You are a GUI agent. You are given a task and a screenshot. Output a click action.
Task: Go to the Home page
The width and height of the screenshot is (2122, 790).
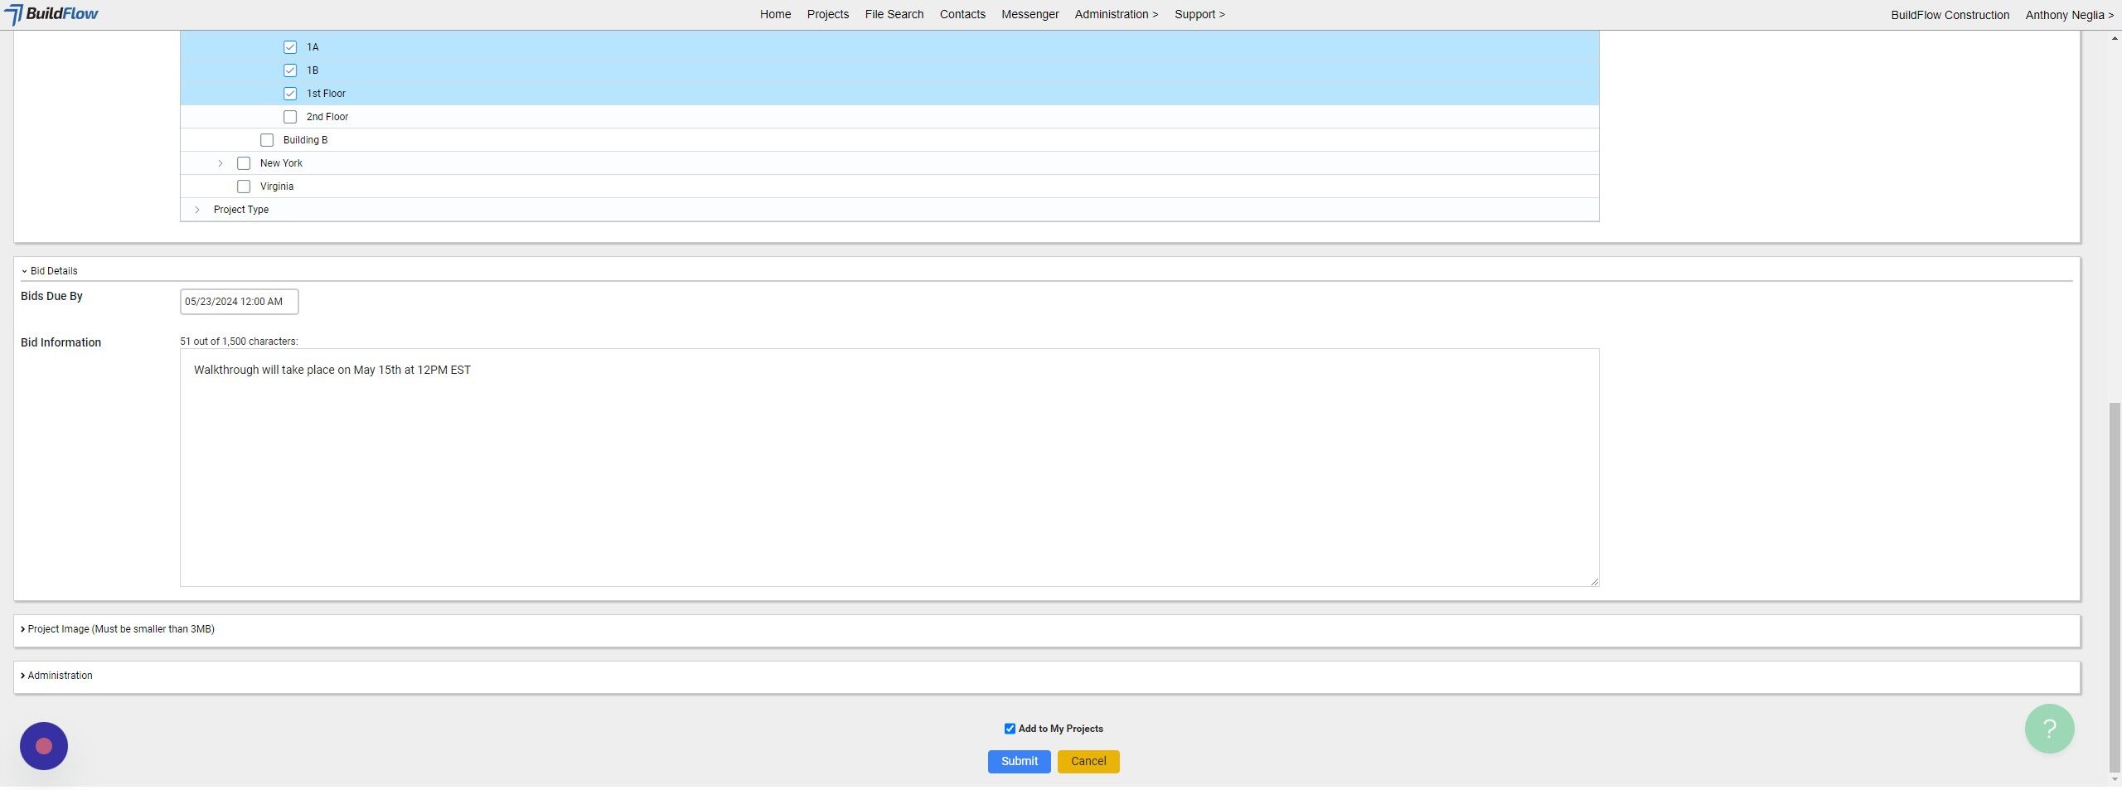coord(775,14)
